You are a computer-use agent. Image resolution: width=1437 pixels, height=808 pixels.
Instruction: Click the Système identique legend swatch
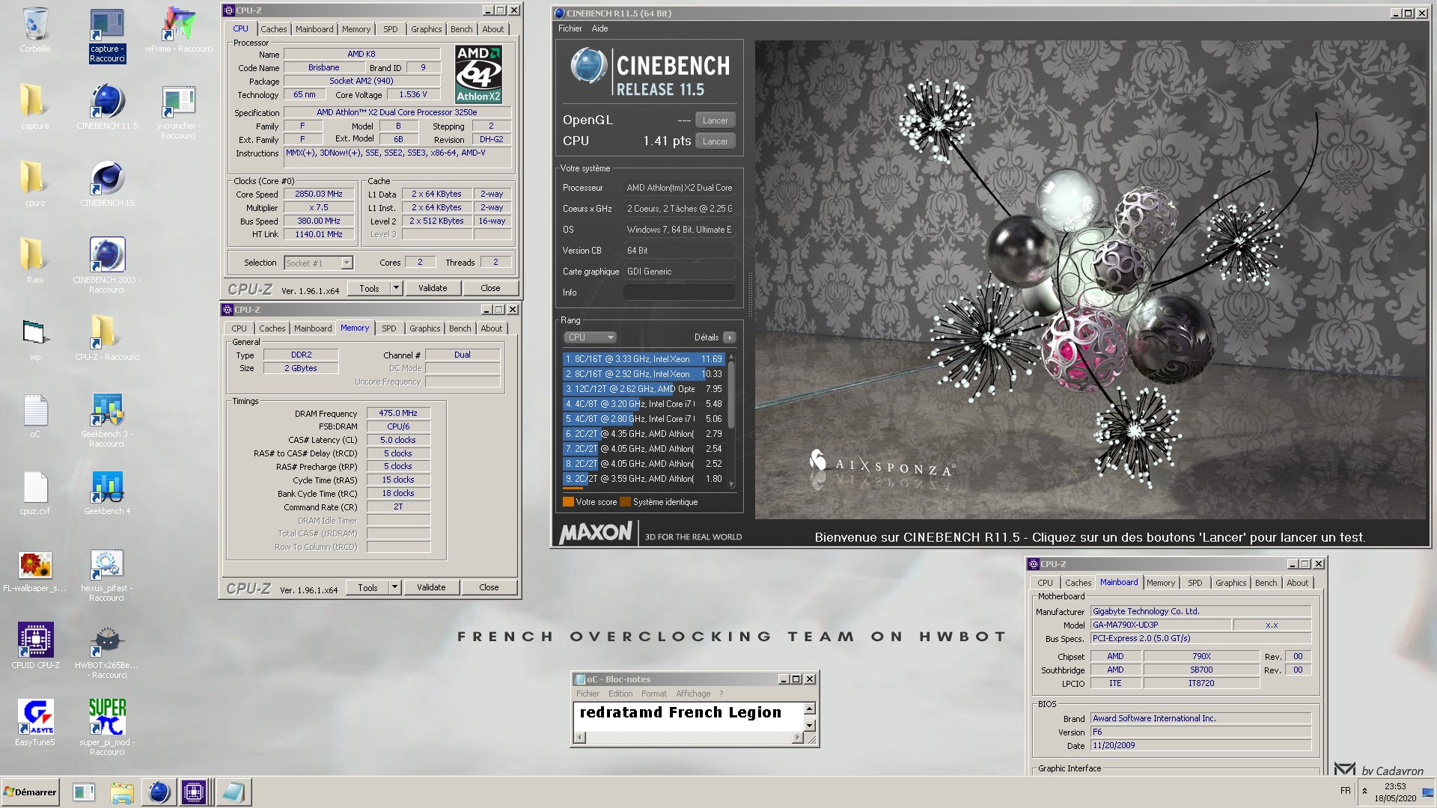pyautogui.click(x=626, y=502)
